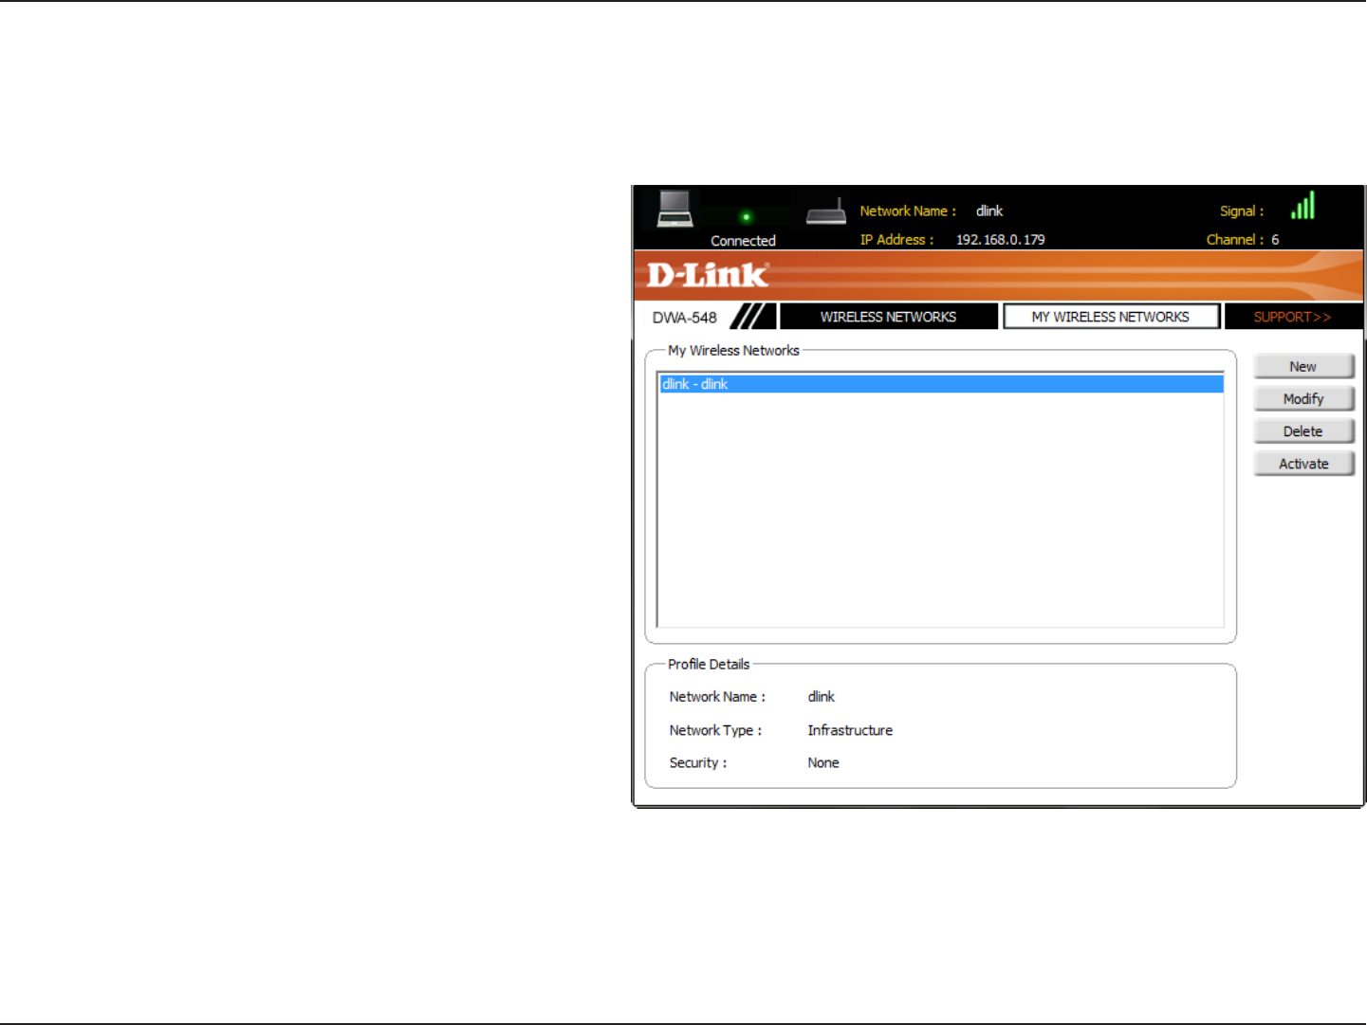Open the Wireless Networks tab

tap(888, 317)
